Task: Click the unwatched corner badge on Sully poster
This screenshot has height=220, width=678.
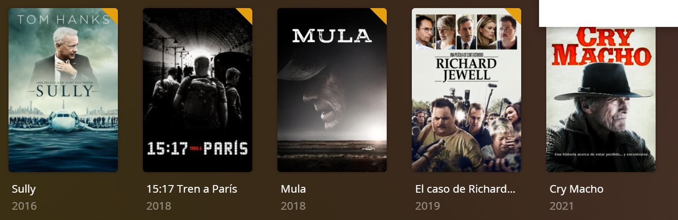Action: tap(112, 14)
